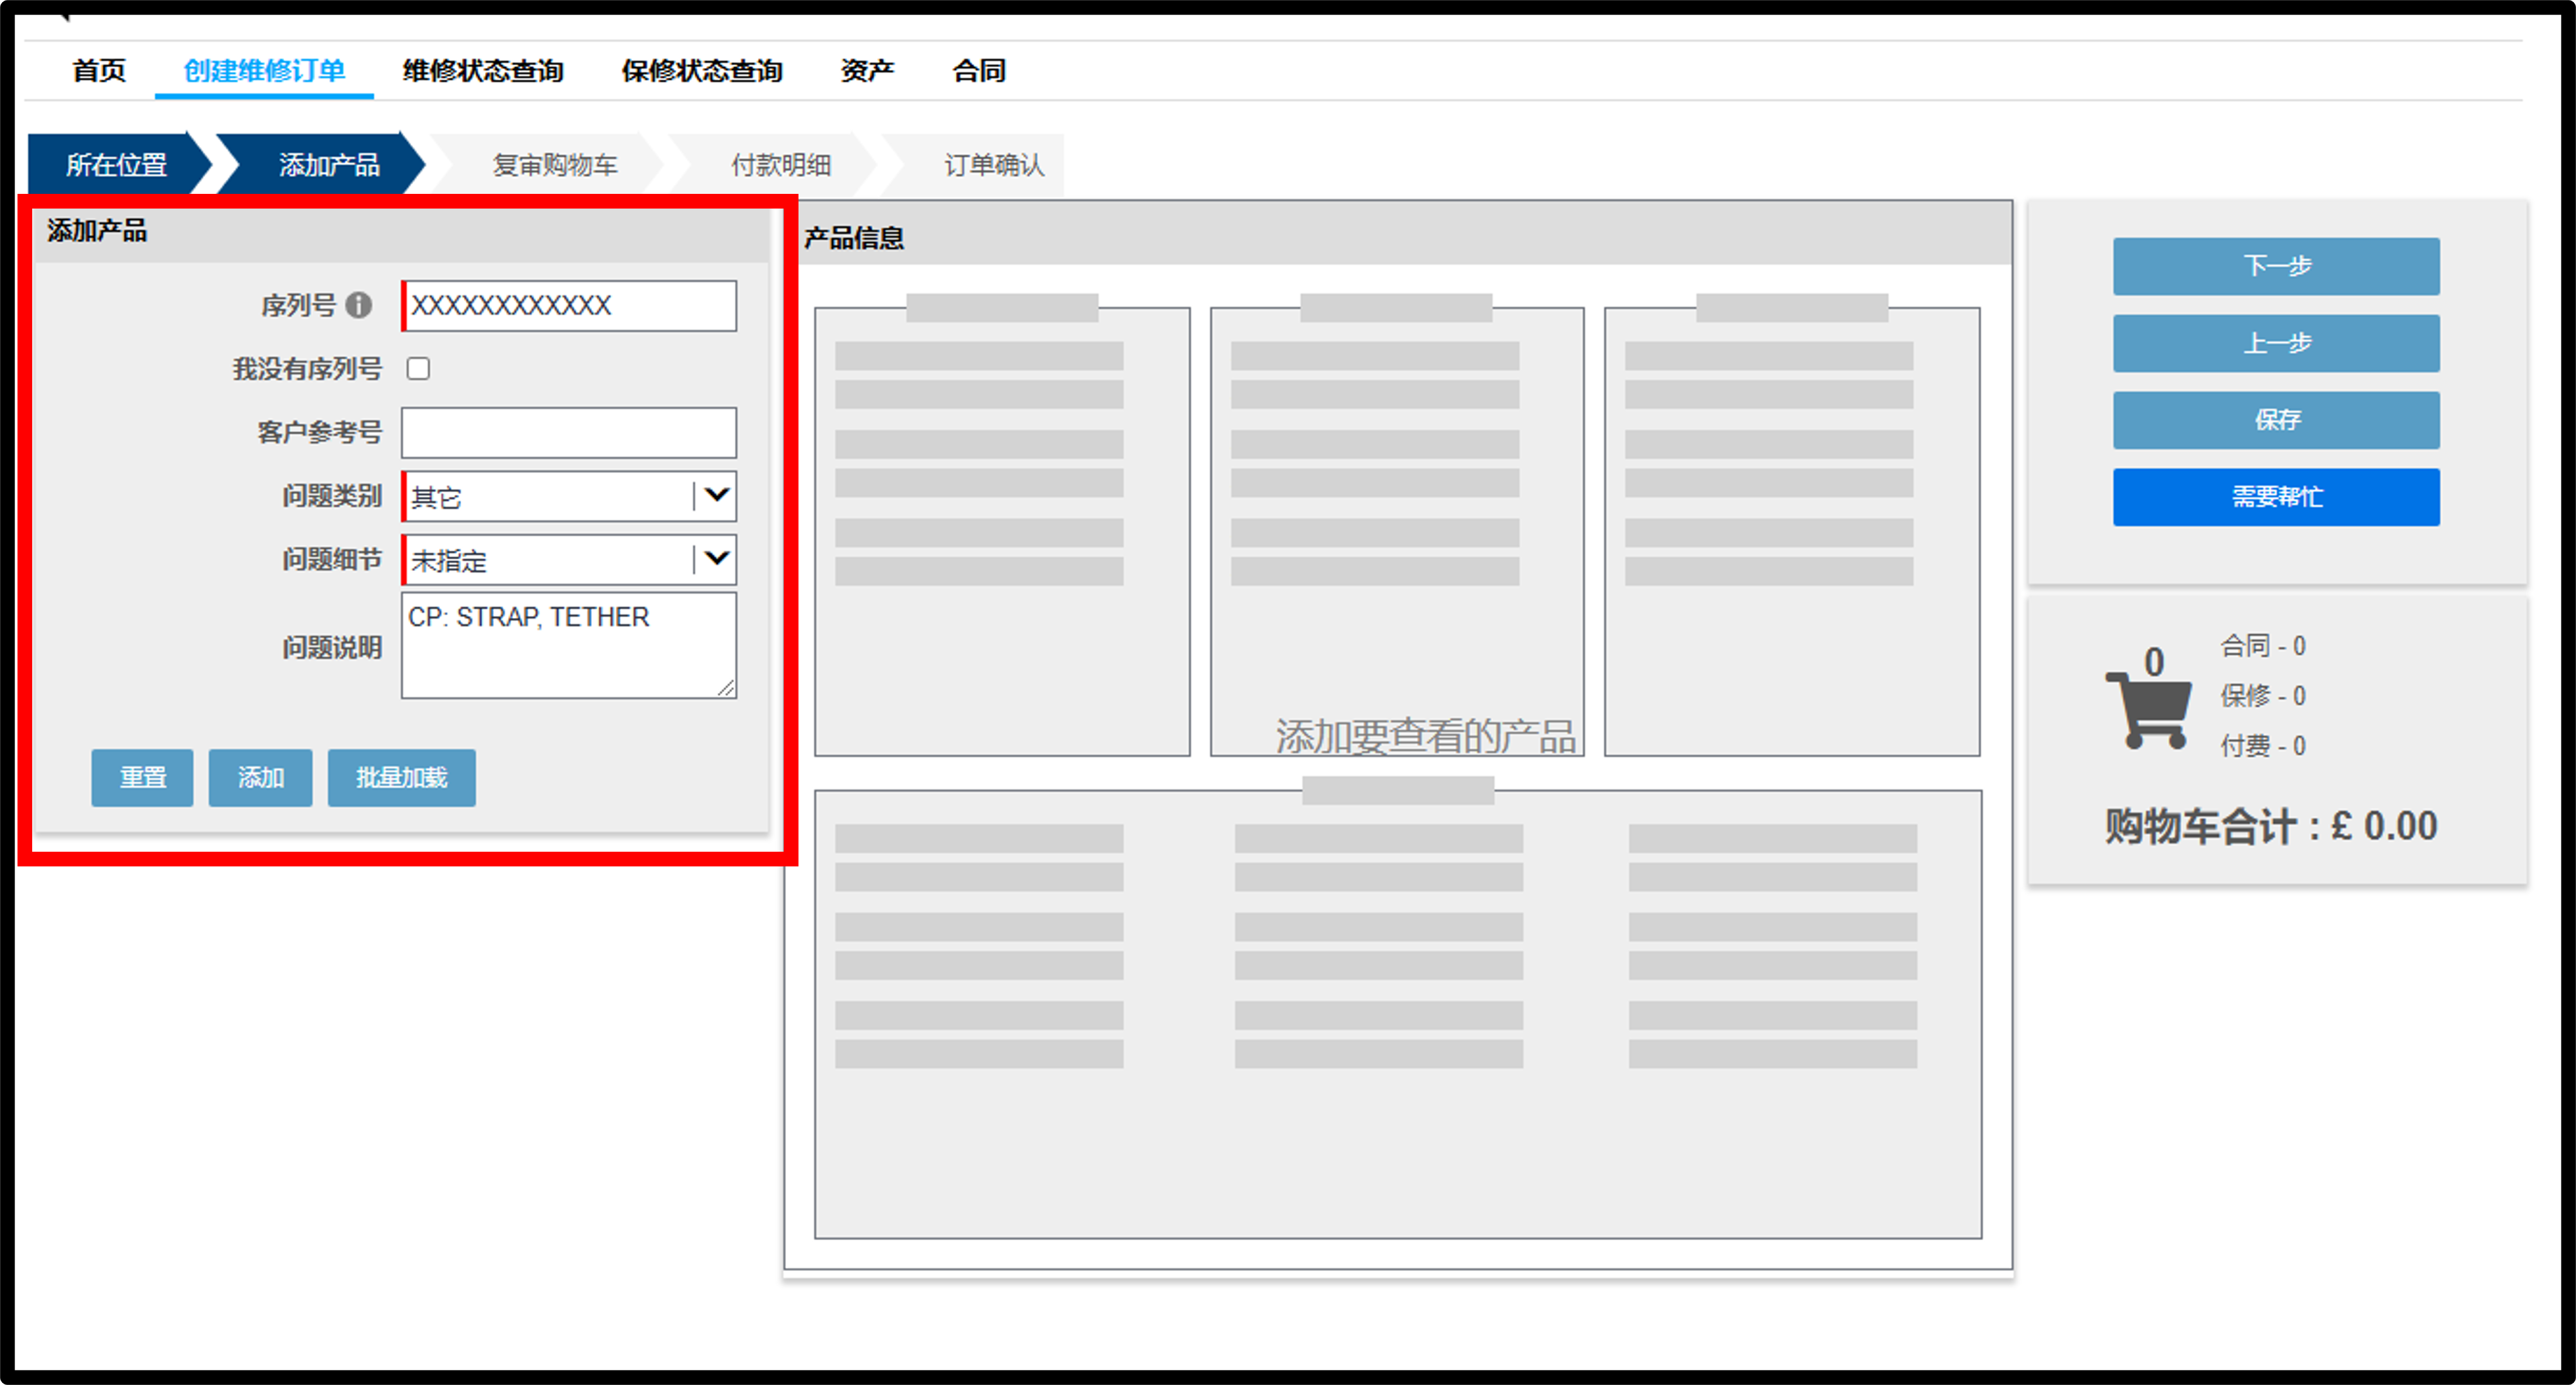Open the 维修状态查询 tab
Image resolution: width=2576 pixels, height=1385 pixels.
click(483, 71)
